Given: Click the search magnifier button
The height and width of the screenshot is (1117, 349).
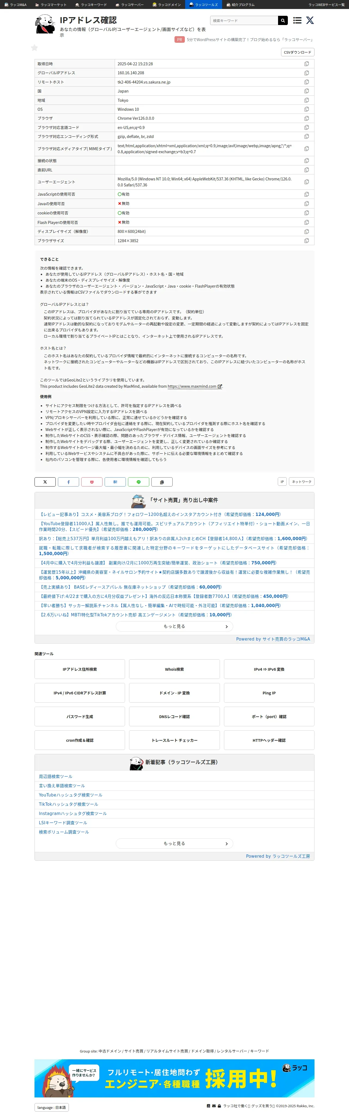Looking at the screenshot, I should pyautogui.click(x=283, y=20).
